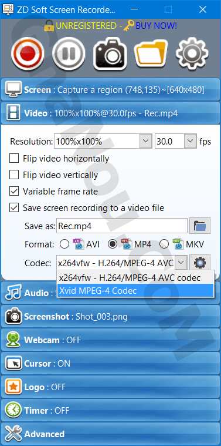Select Xvid MPEG-4 Codec from the list
This screenshot has height=446, width=221.
(135, 290)
